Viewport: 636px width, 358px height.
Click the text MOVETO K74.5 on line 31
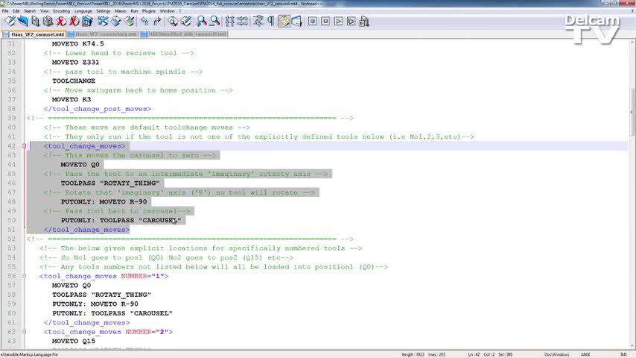(x=78, y=43)
